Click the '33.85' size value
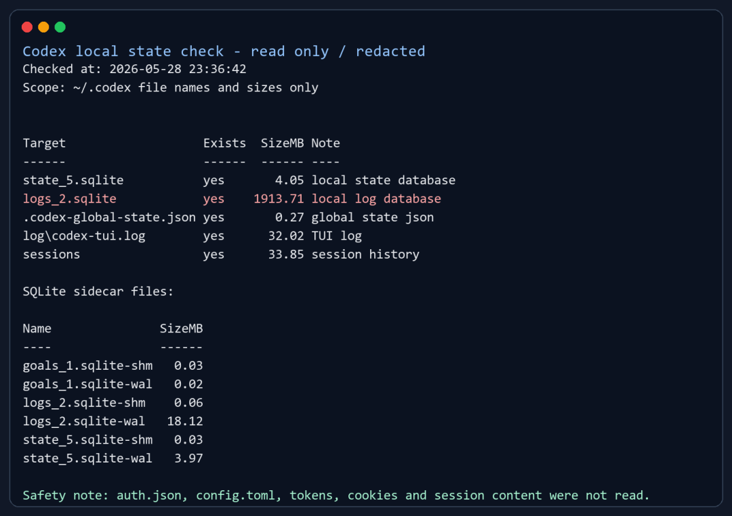Viewport: 732px width, 516px height. click(286, 255)
